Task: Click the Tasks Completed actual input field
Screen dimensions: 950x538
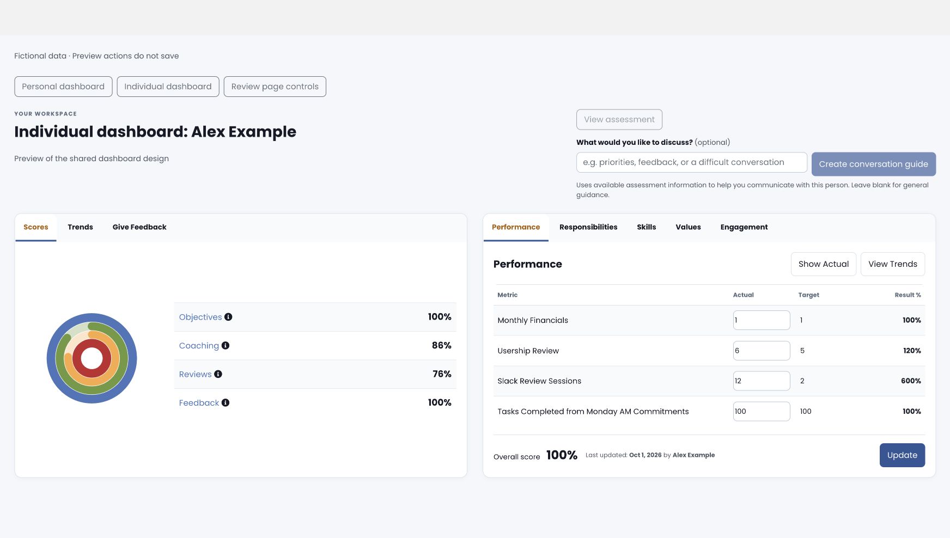Action: click(x=762, y=411)
